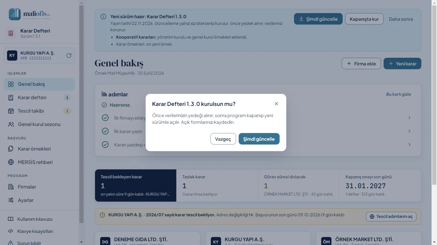Open Genel bakış from the sidebar

[x=39, y=84]
